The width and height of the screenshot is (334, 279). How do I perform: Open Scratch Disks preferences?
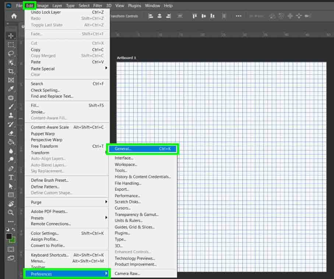[x=143, y=202]
